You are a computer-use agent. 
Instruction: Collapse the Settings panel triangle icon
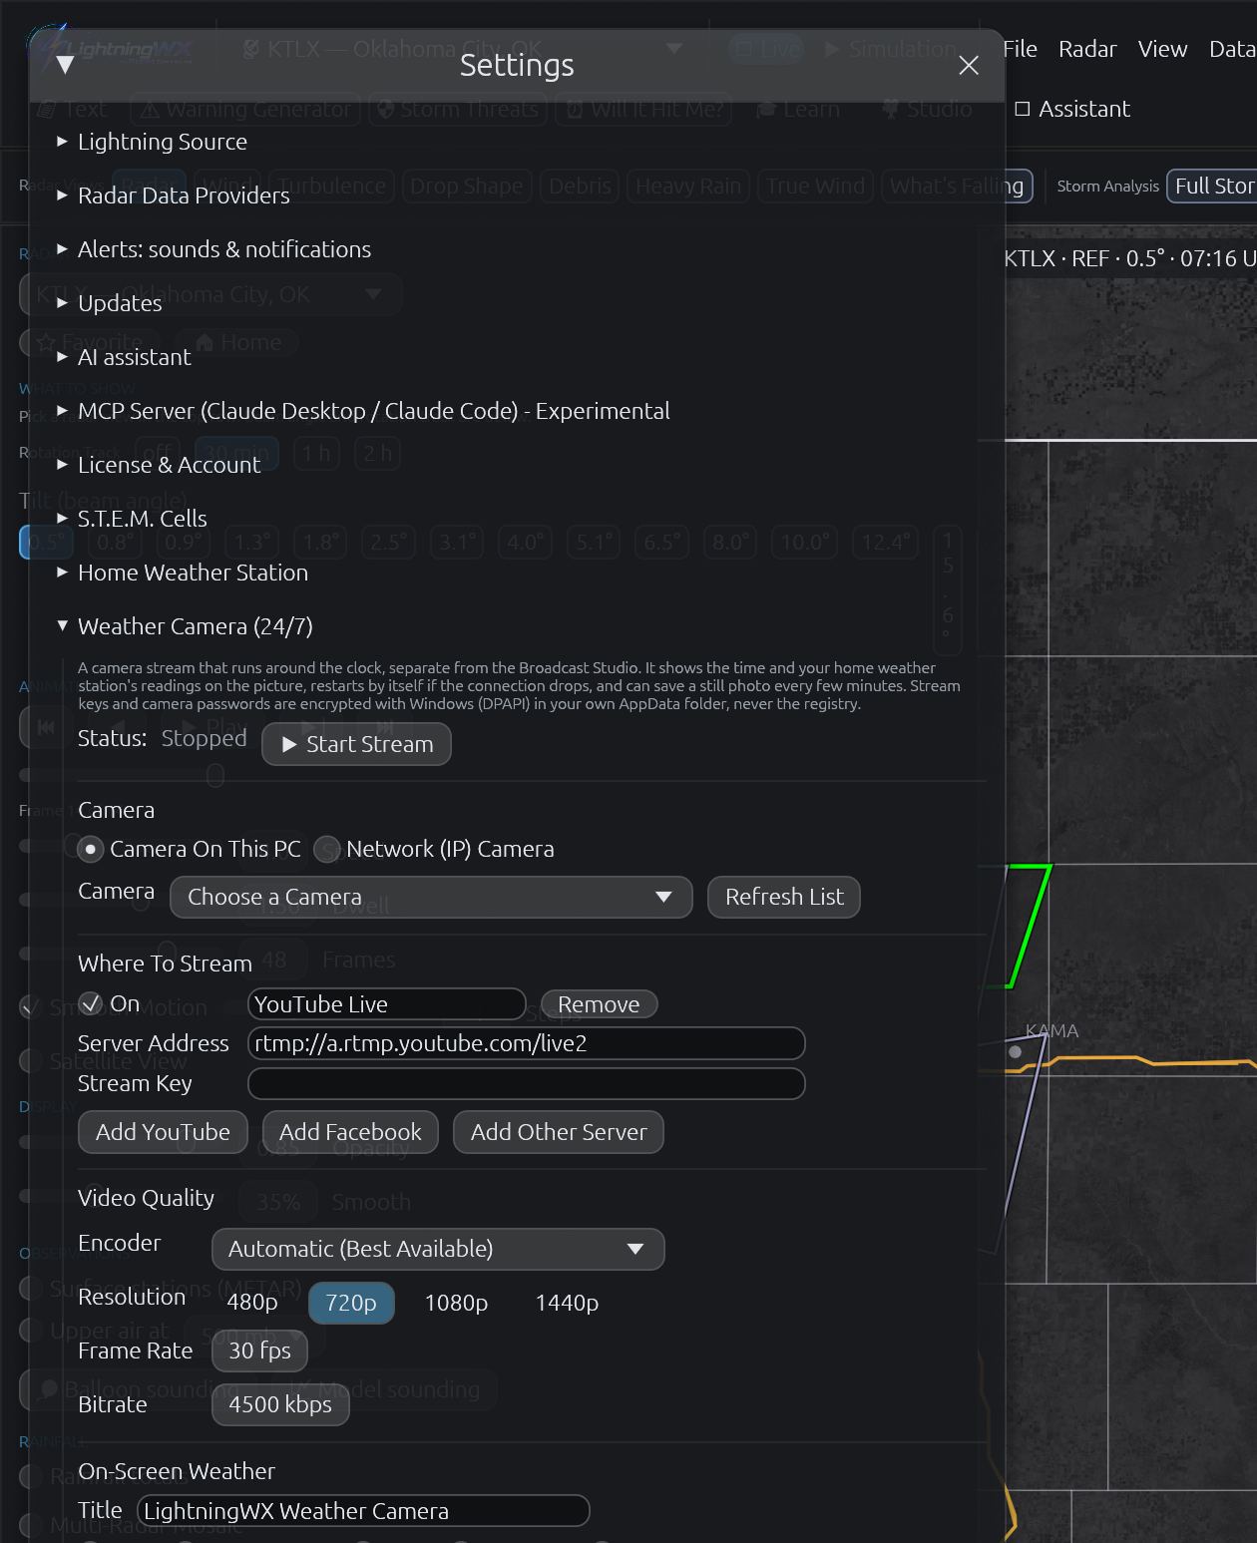click(x=66, y=65)
